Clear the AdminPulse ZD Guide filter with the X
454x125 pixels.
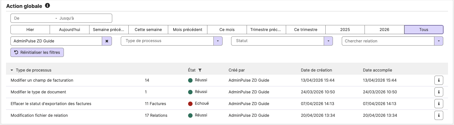tap(107, 41)
